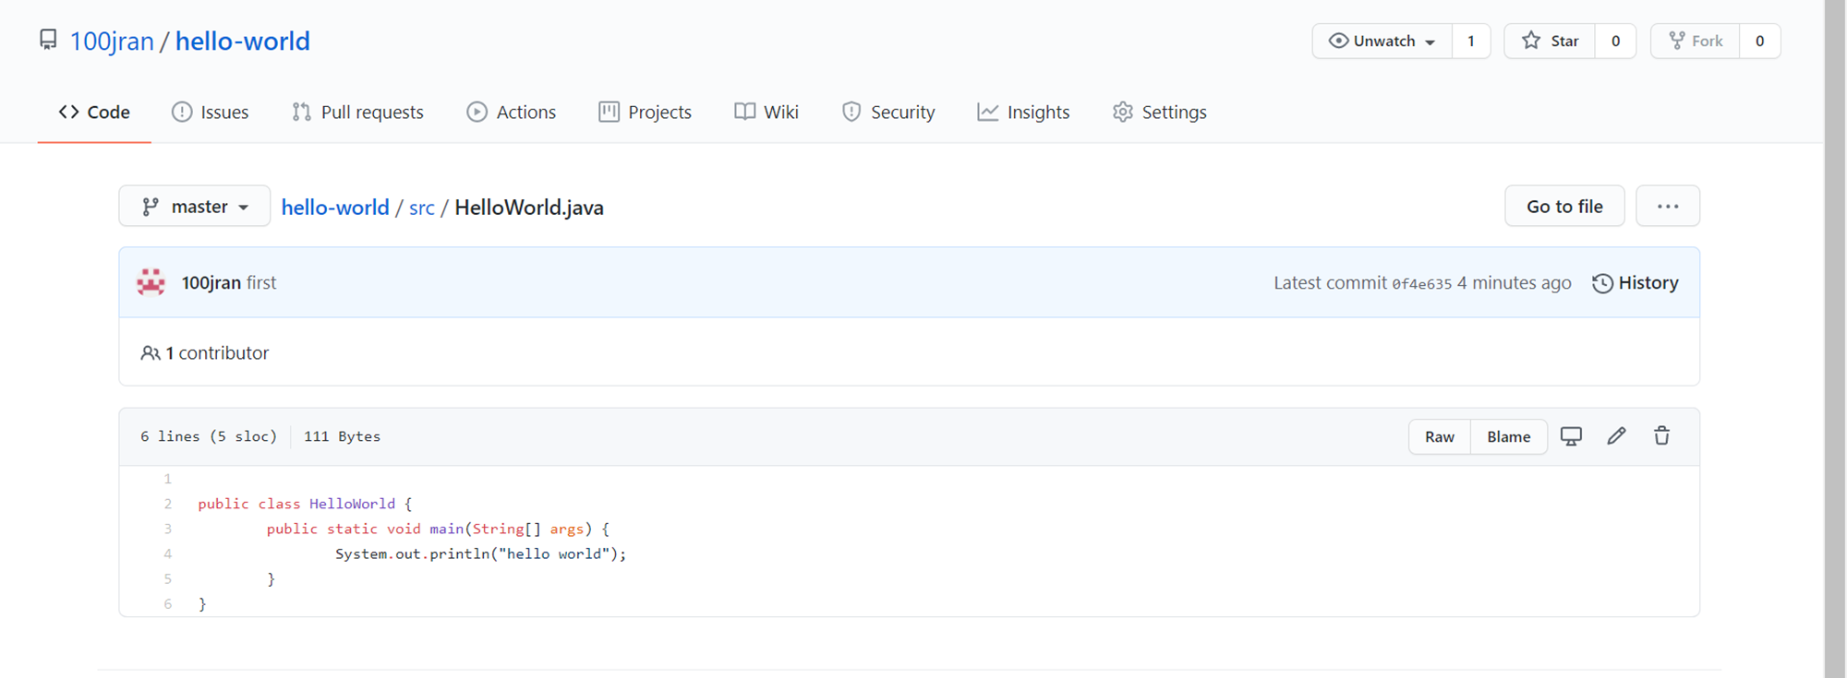Open the hello-world repository title link

pyautogui.click(x=243, y=41)
